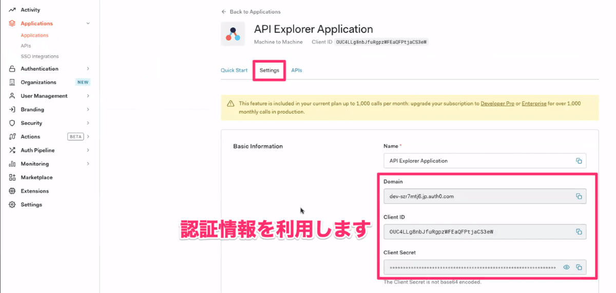616x293 pixels.
Task: Reveal the Client Secret with the eye icon
Action: pyautogui.click(x=566, y=267)
